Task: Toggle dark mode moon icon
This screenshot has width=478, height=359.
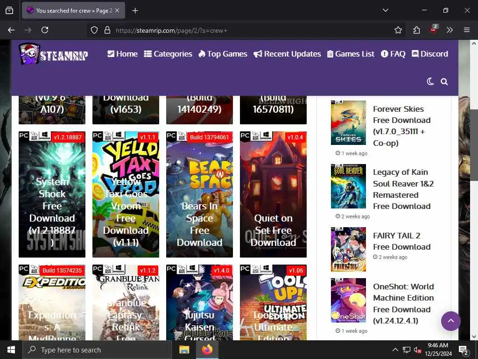Action: [x=430, y=81]
